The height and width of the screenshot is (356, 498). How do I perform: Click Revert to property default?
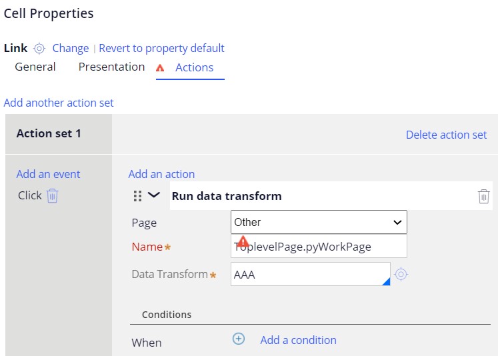tap(161, 48)
